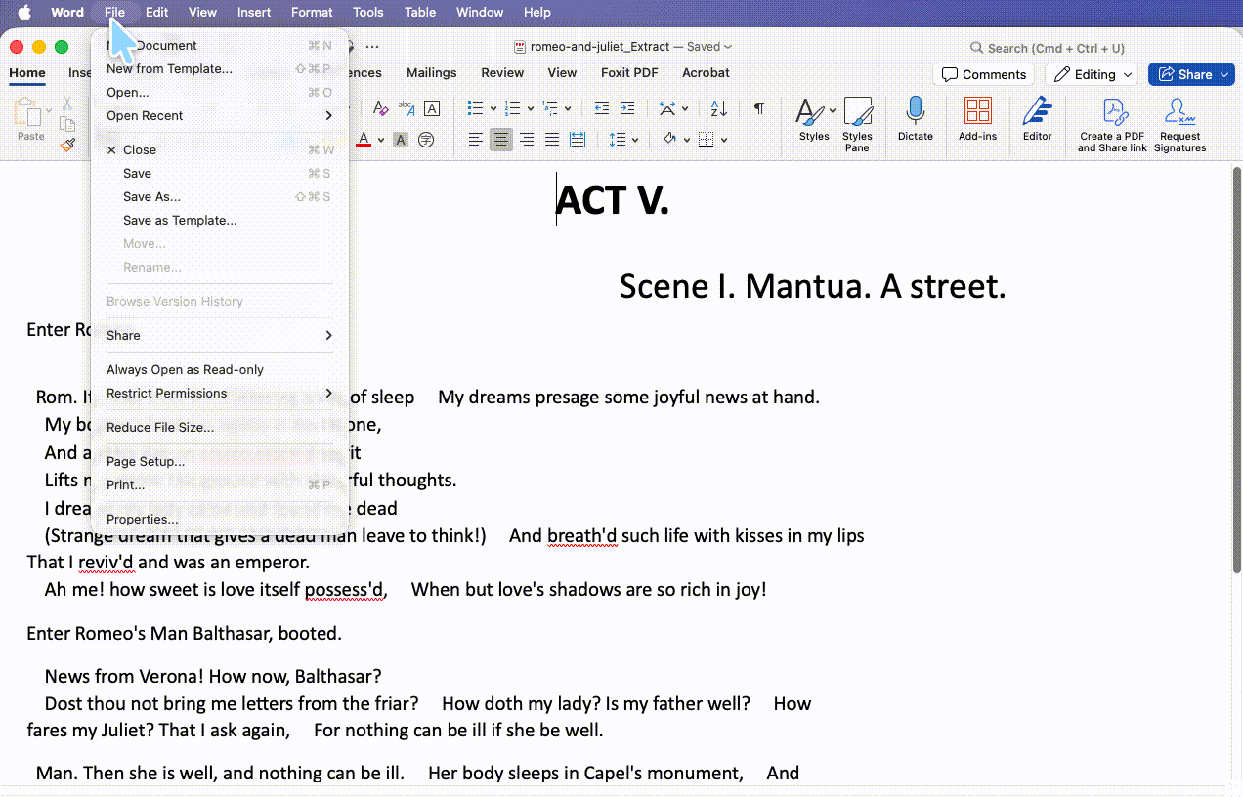
Task: Open the Acrobat ribbon tab
Action: (706, 72)
